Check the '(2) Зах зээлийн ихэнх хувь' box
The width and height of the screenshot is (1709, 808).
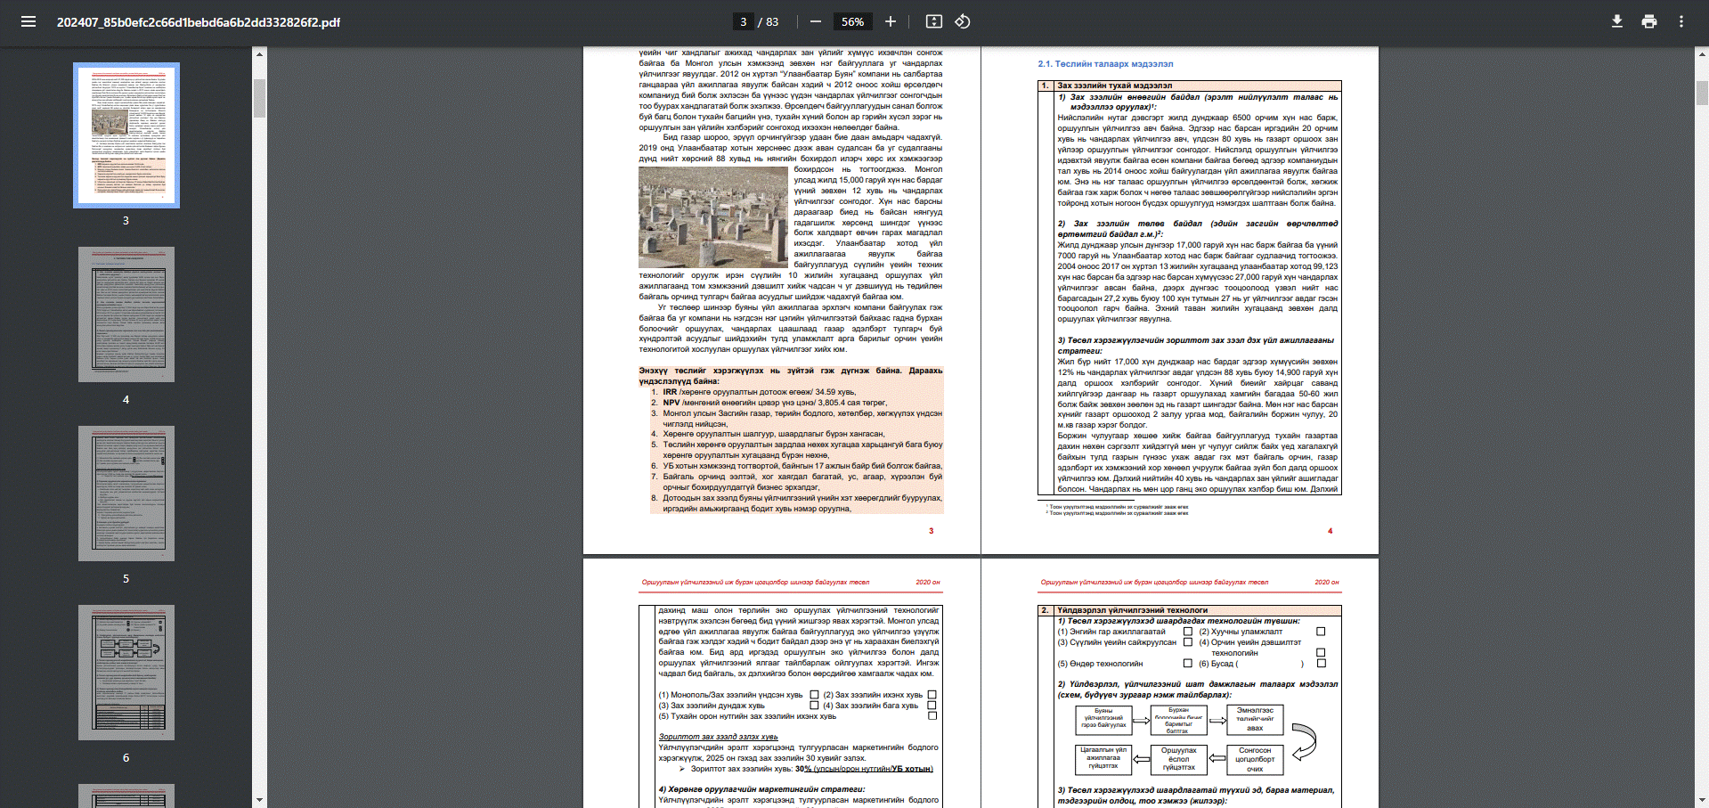click(932, 695)
